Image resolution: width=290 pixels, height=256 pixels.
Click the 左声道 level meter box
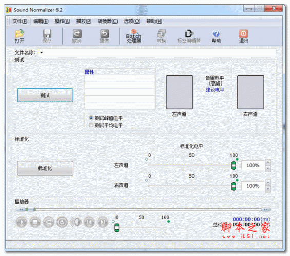coord(179,92)
